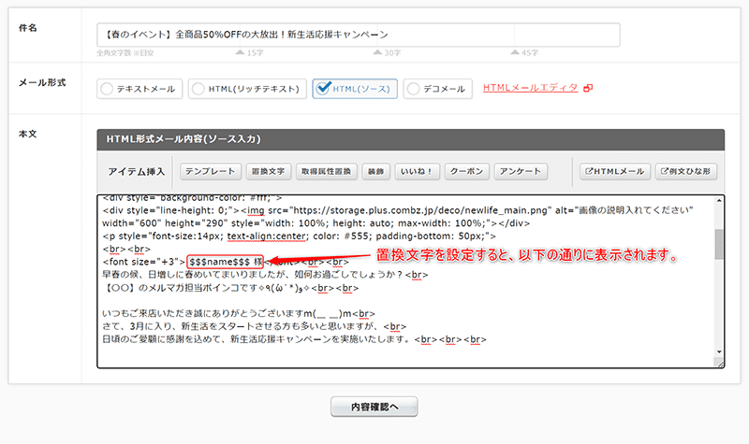Open the HTMLメールエディタ link

coord(530,88)
